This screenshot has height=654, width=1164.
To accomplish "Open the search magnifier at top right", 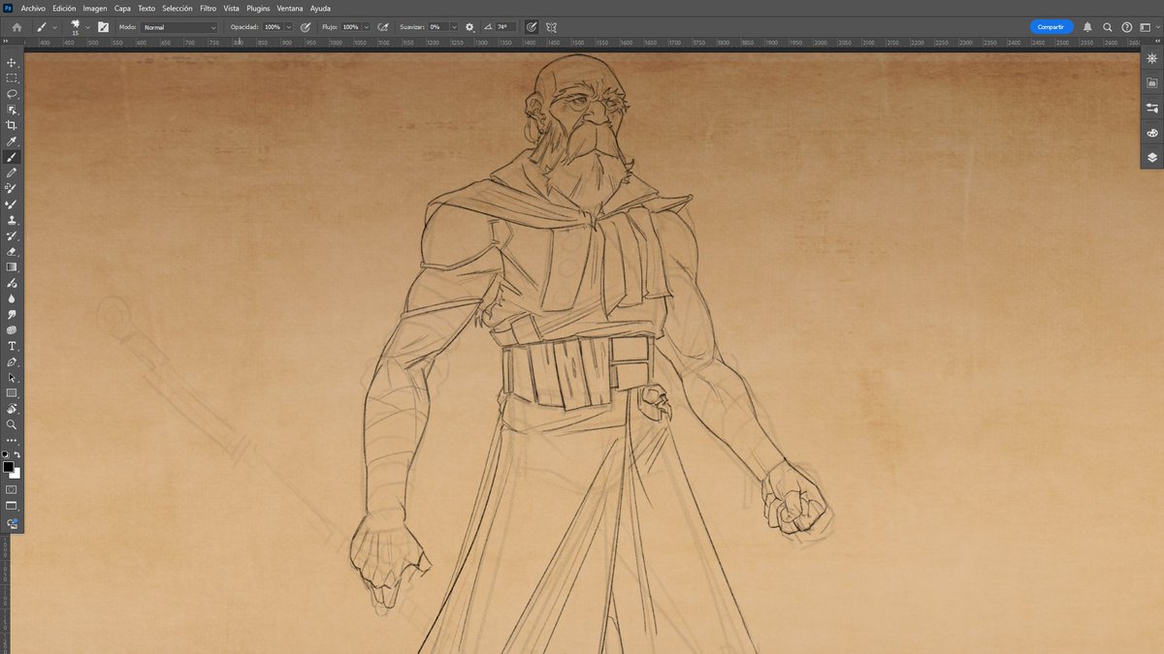I will (1108, 27).
